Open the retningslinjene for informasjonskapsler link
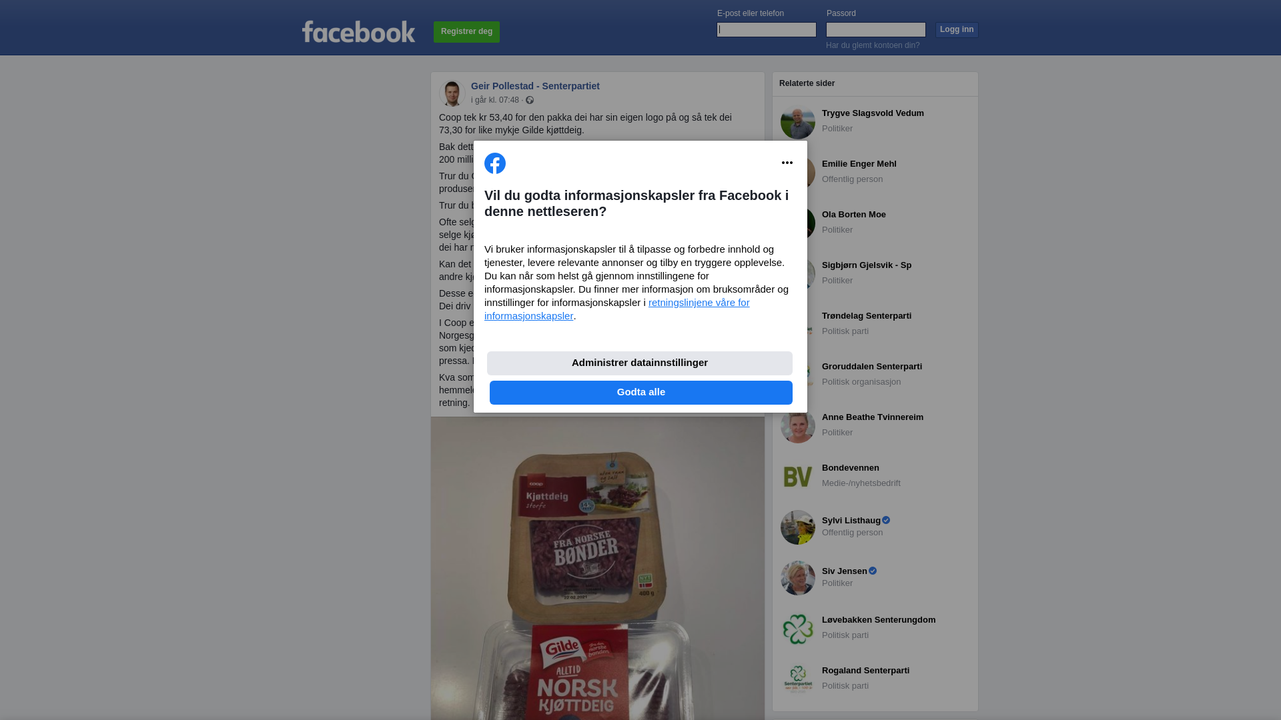 tap(617, 309)
